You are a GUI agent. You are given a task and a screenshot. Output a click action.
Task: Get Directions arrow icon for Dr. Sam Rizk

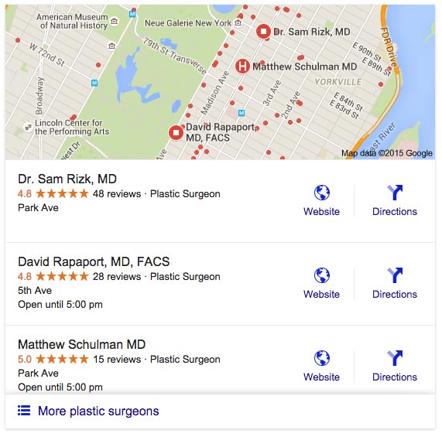pyautogui.click(x=395, y=193)
